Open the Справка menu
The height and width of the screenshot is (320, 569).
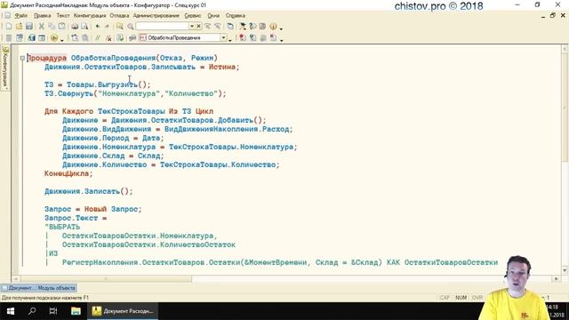236,16
